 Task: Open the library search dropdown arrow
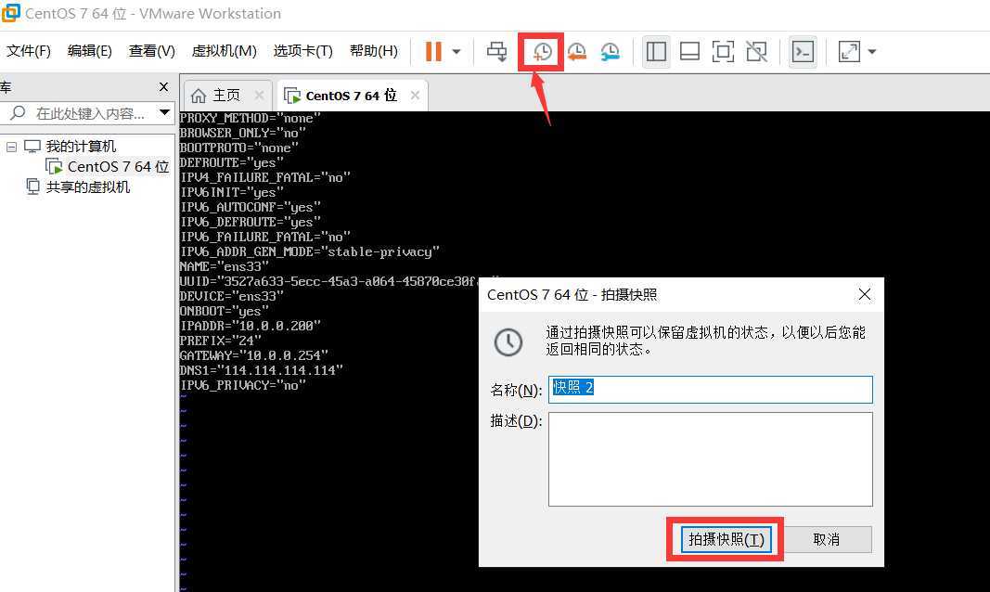(165, 113)
